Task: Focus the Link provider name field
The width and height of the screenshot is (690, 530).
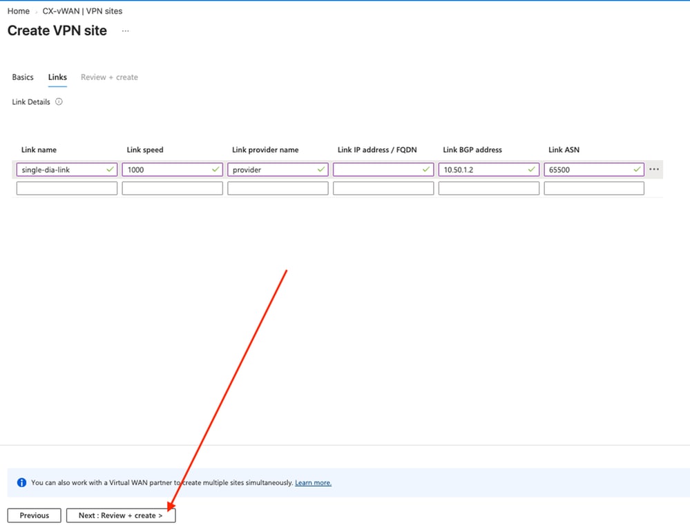Action: click(278, 169)
